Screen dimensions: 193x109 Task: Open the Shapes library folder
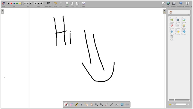(x=171, y=31)
